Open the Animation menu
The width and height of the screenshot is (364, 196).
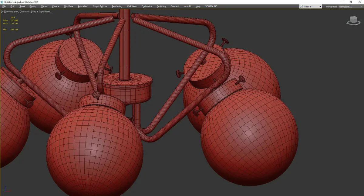pyautogui.click(x=83, y=6)
